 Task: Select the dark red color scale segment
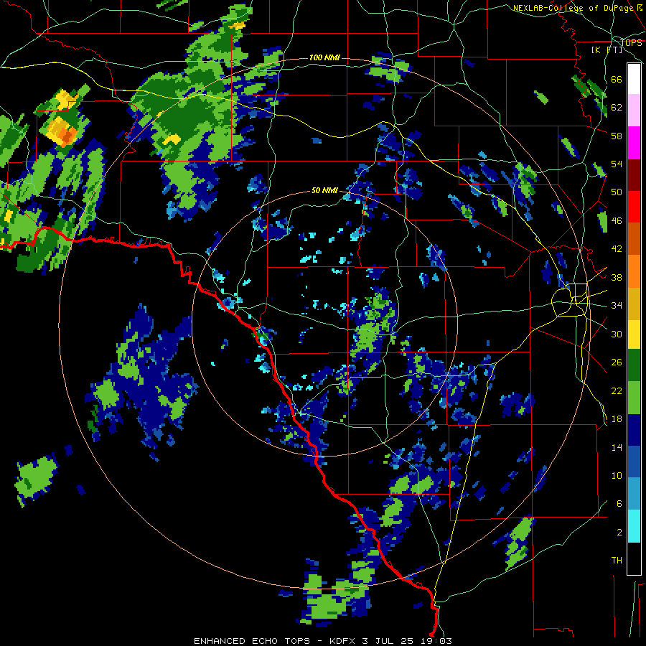[634, 175]
